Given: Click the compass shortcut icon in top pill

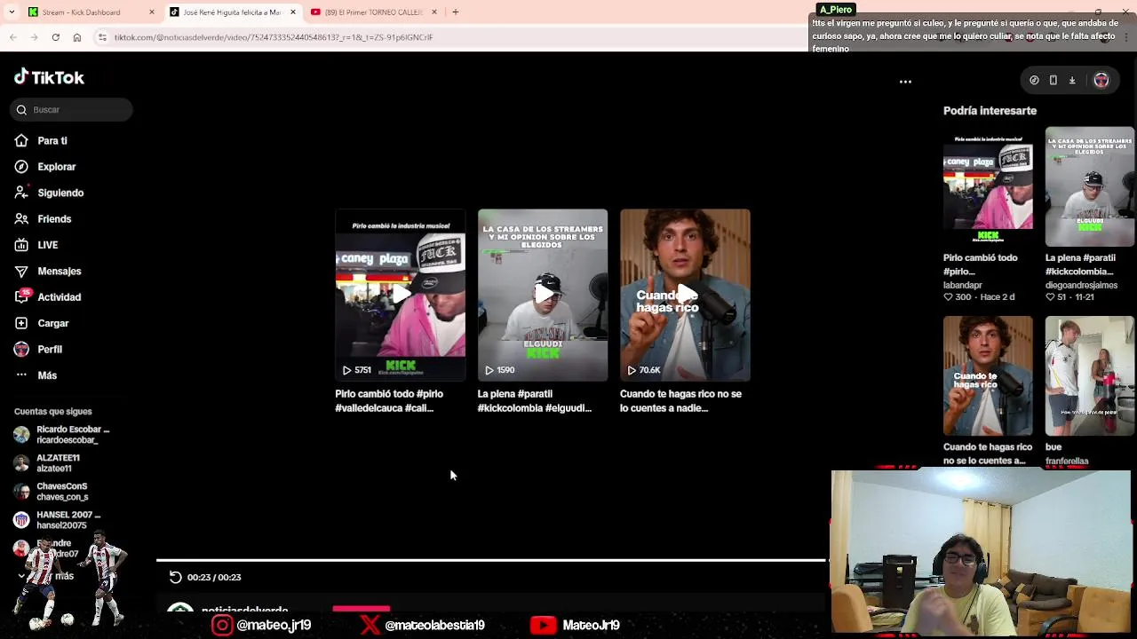Looking at the screenshot, I should click(x=1034, y=80).
